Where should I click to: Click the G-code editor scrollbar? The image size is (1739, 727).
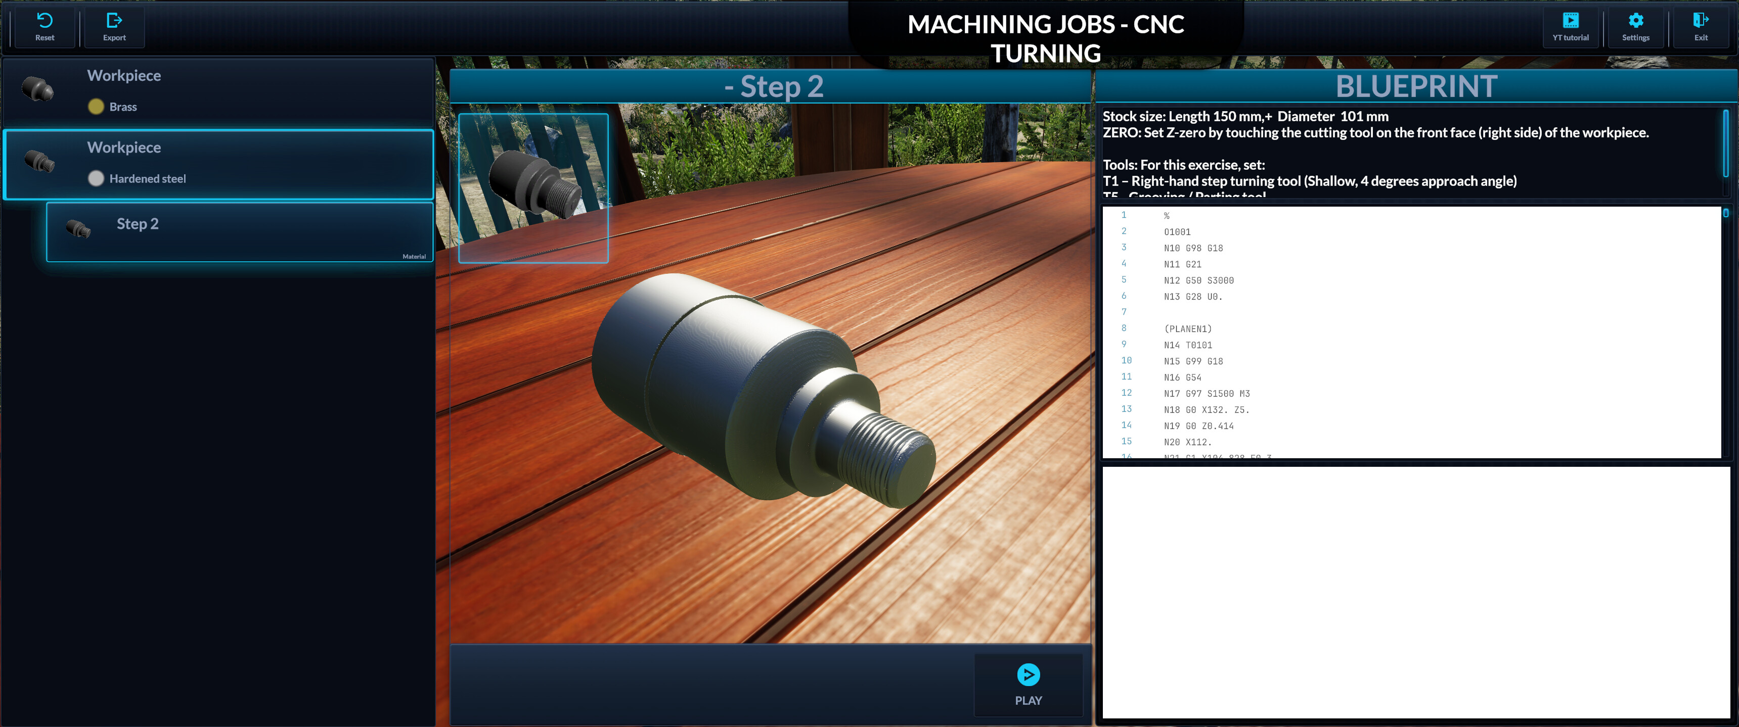pyautogui.click(x=1725, y=213)
